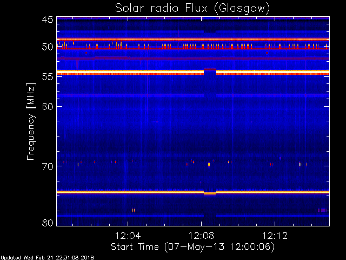Select the 'Frequency [MHz]' axis label
The height and width of the screenshot is (260, 346).
pyautogui.click(x=31, y=121)
